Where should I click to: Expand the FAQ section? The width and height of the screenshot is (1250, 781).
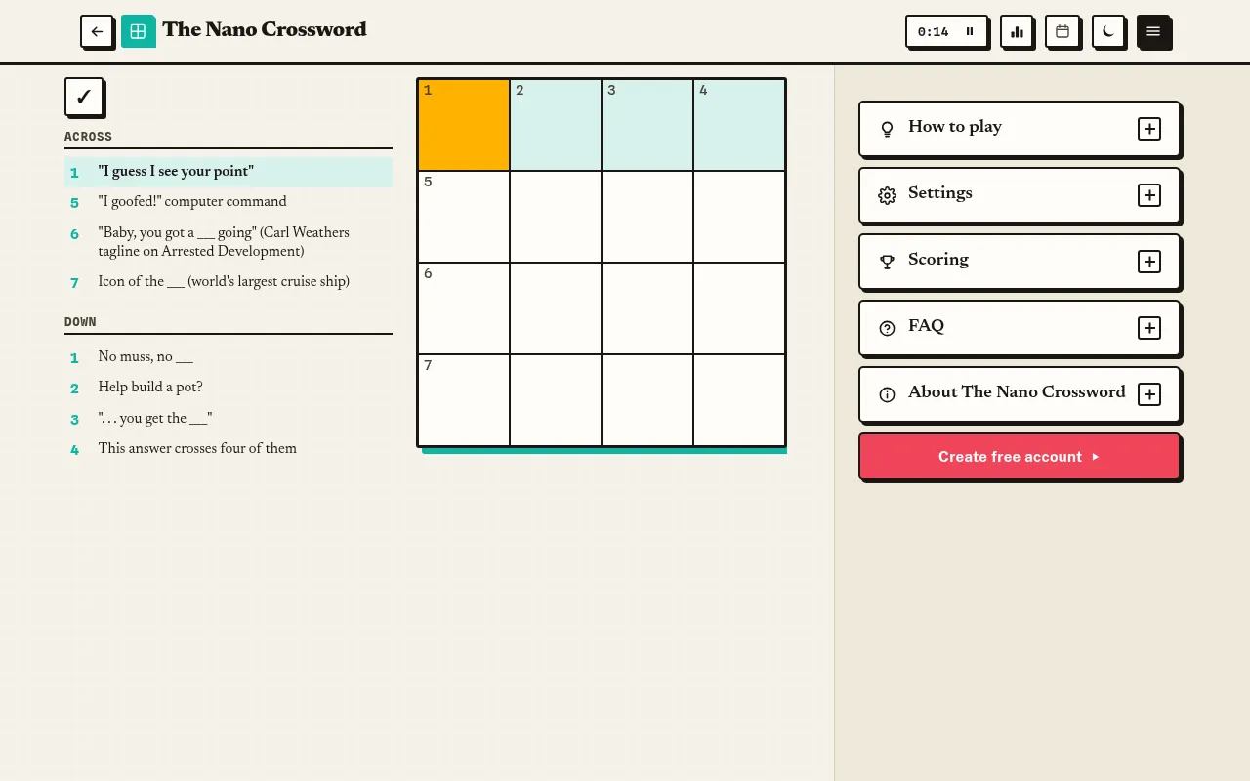(1149, 328)
